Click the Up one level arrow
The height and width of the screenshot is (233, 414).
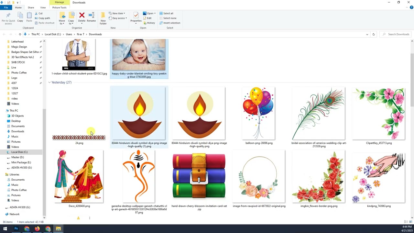(20, 34)
